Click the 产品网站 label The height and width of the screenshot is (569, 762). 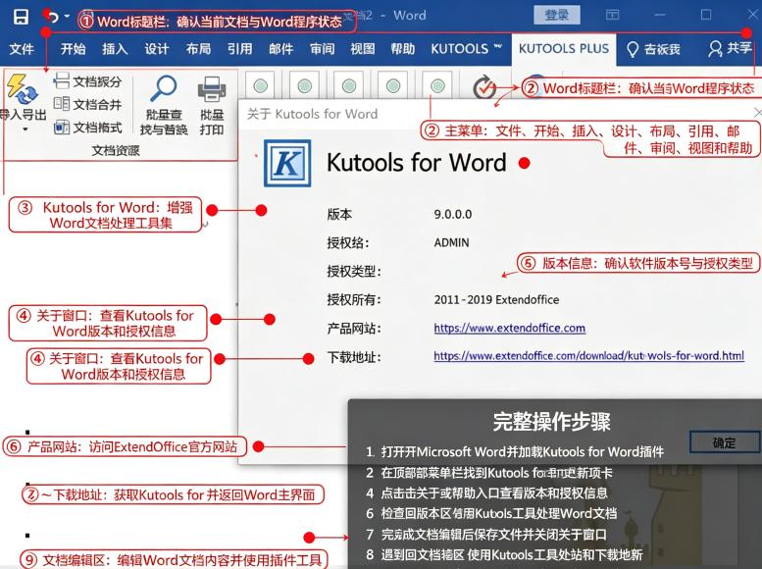click(354, 329)
